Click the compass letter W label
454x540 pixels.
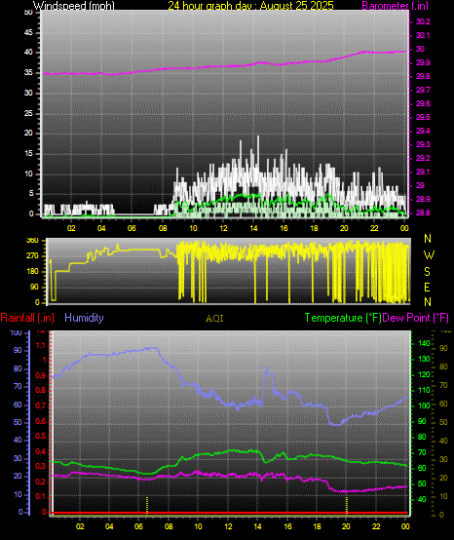click(x=429, y=255)
